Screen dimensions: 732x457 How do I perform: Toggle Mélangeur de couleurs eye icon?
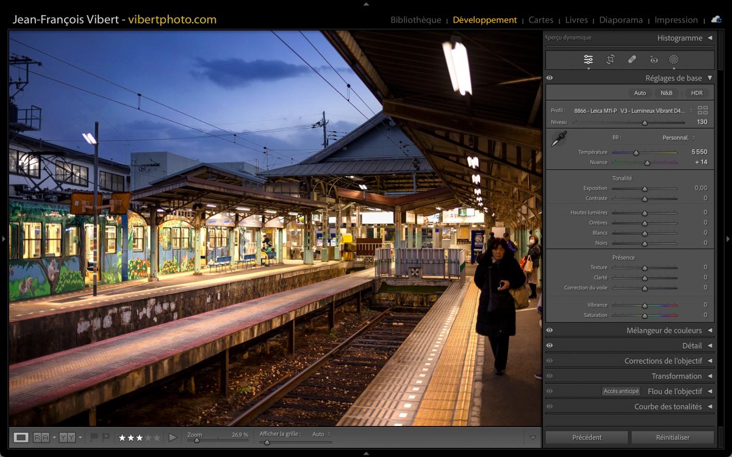(x=550, y=330)
